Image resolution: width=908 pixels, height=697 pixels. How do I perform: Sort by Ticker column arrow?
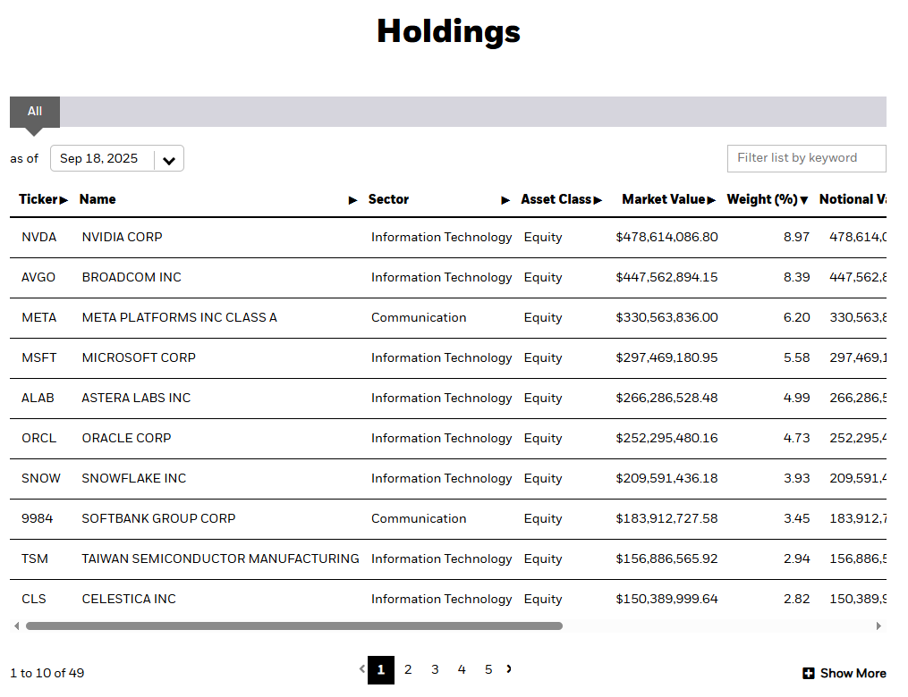tap(64, 200)
